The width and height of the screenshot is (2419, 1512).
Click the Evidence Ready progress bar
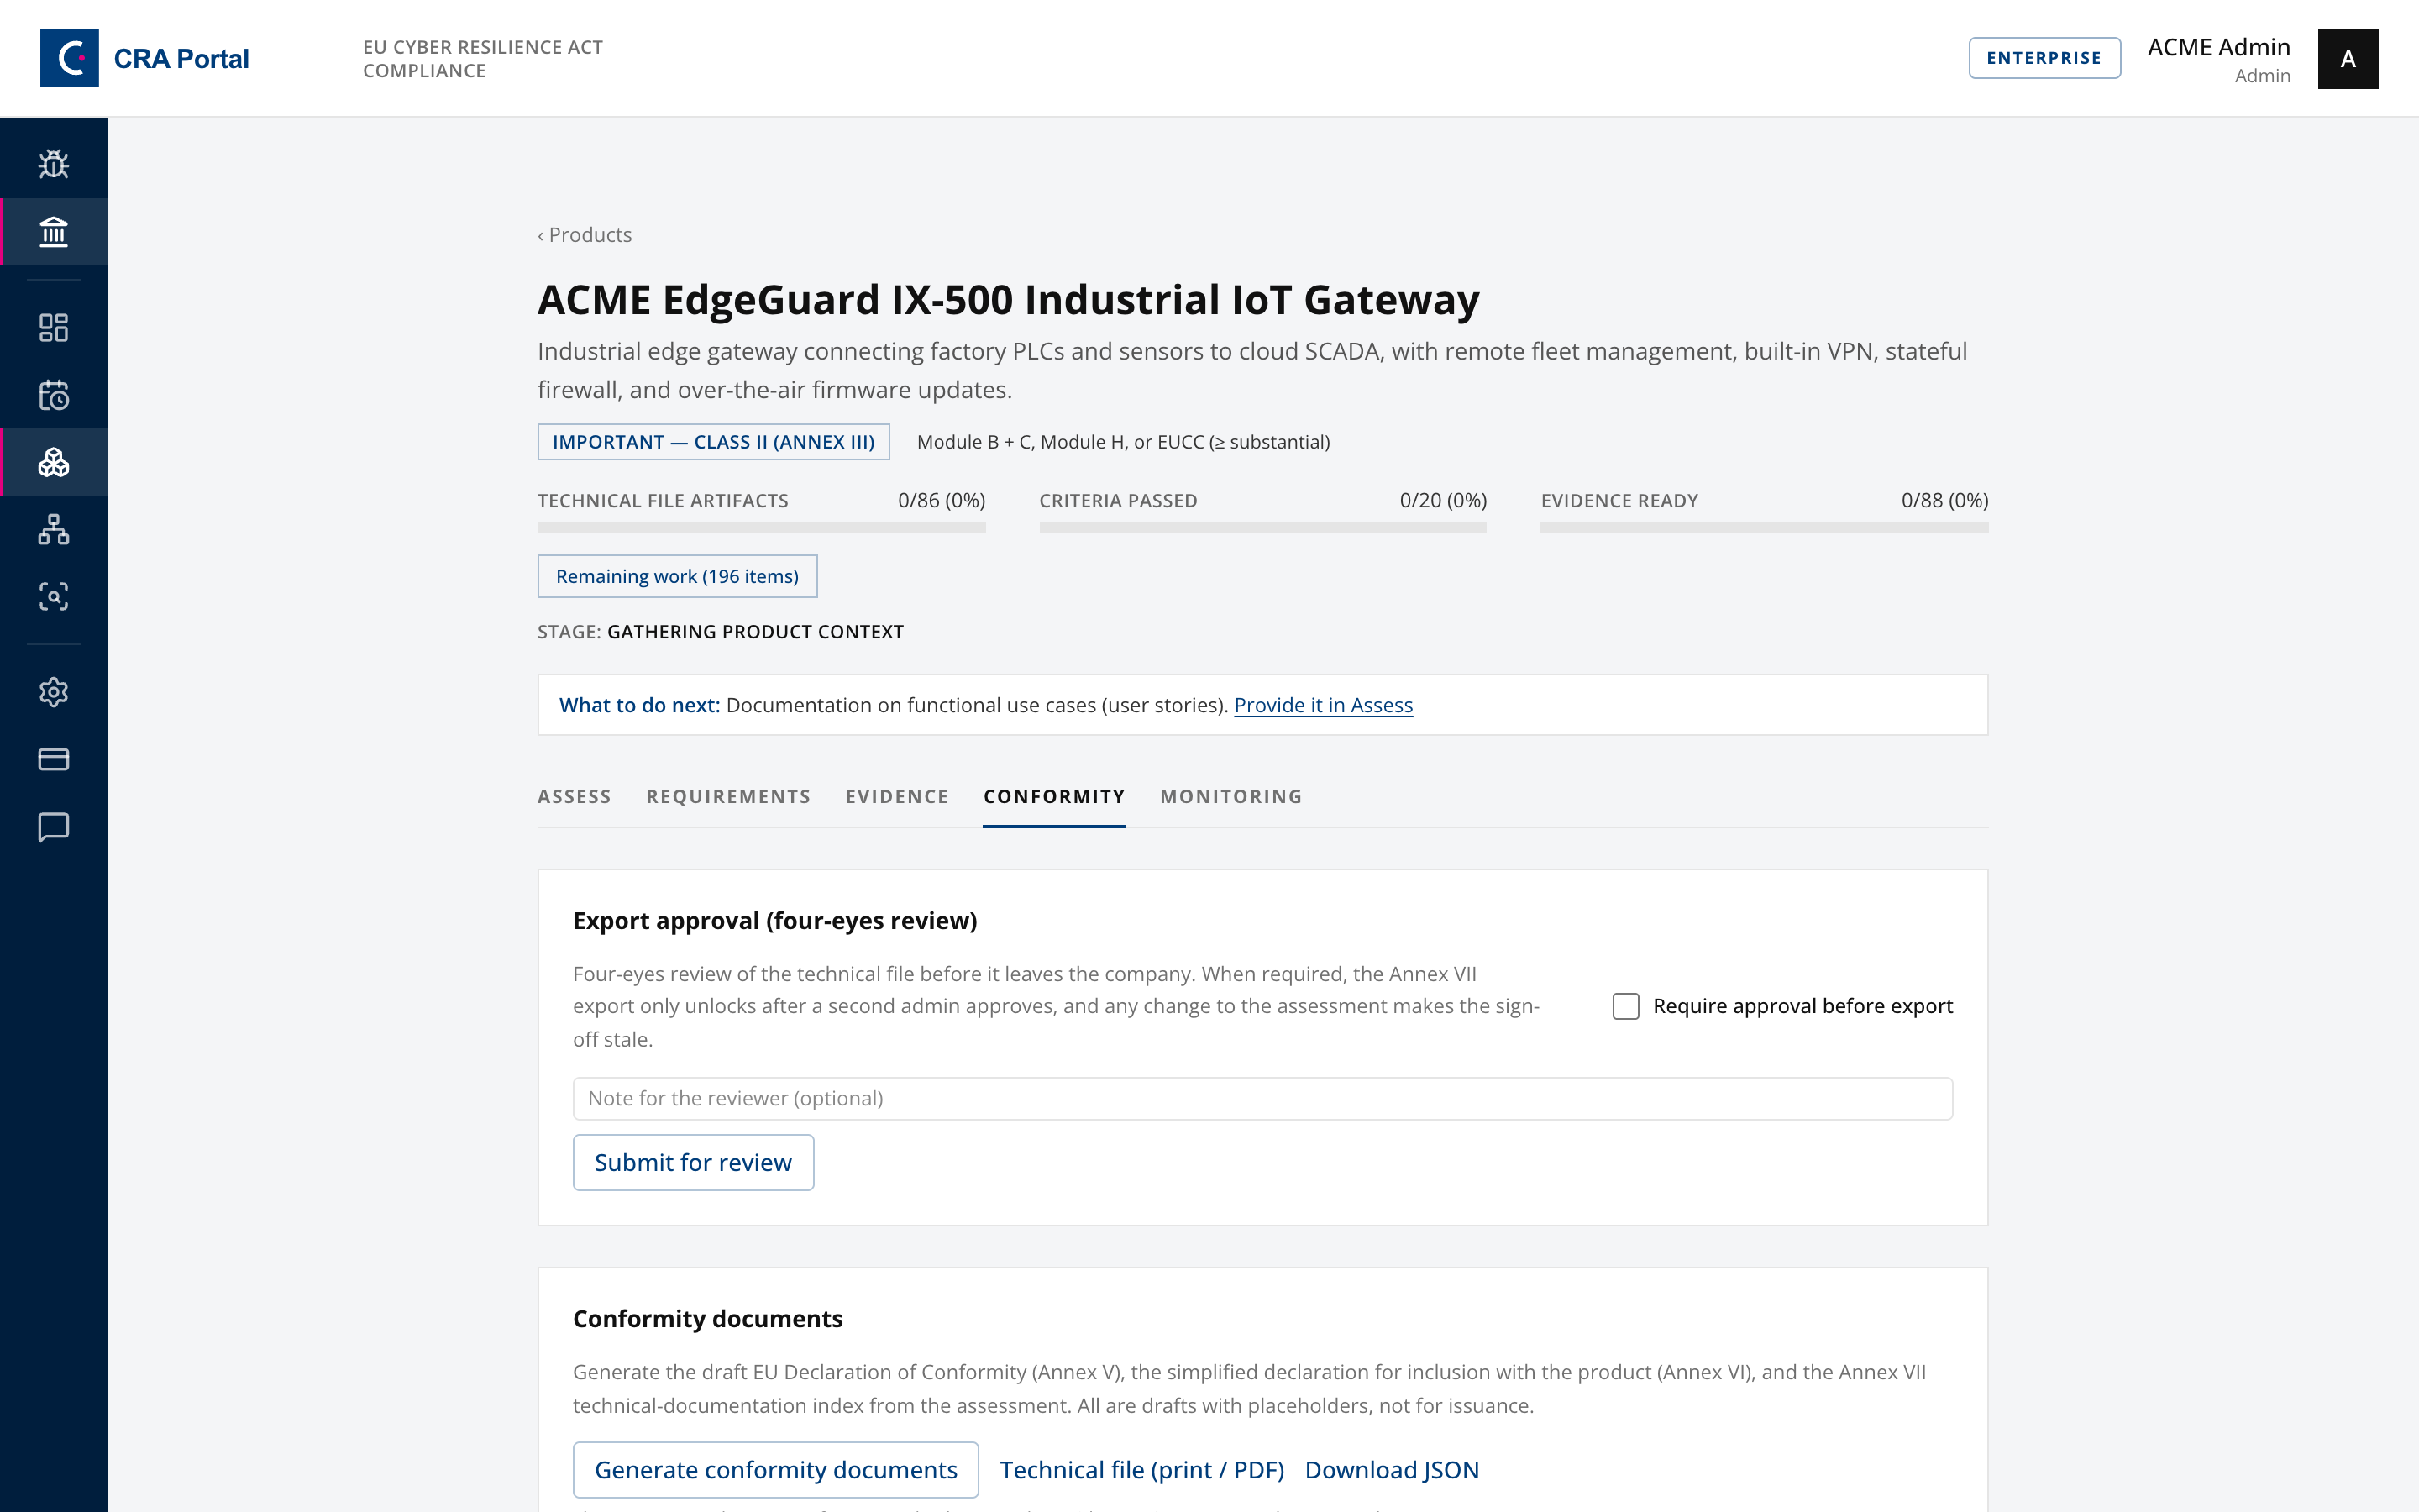(1764, 527)
